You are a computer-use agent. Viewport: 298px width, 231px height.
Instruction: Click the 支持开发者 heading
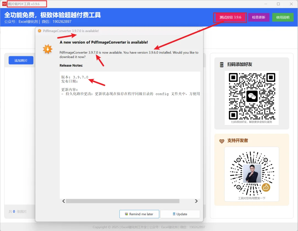(238, 141)
